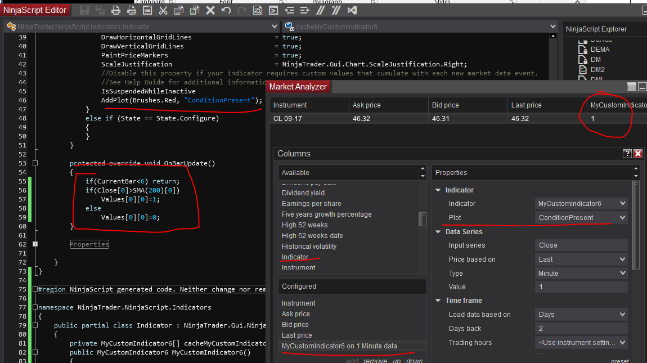Collapse the Data Series property group
Image resolution: width=647 pixels, height=363 pixels.
[x=438, y=232]
